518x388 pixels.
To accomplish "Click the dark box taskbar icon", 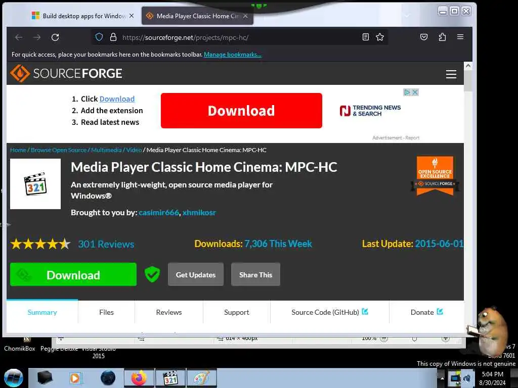I will coord(45,378).
